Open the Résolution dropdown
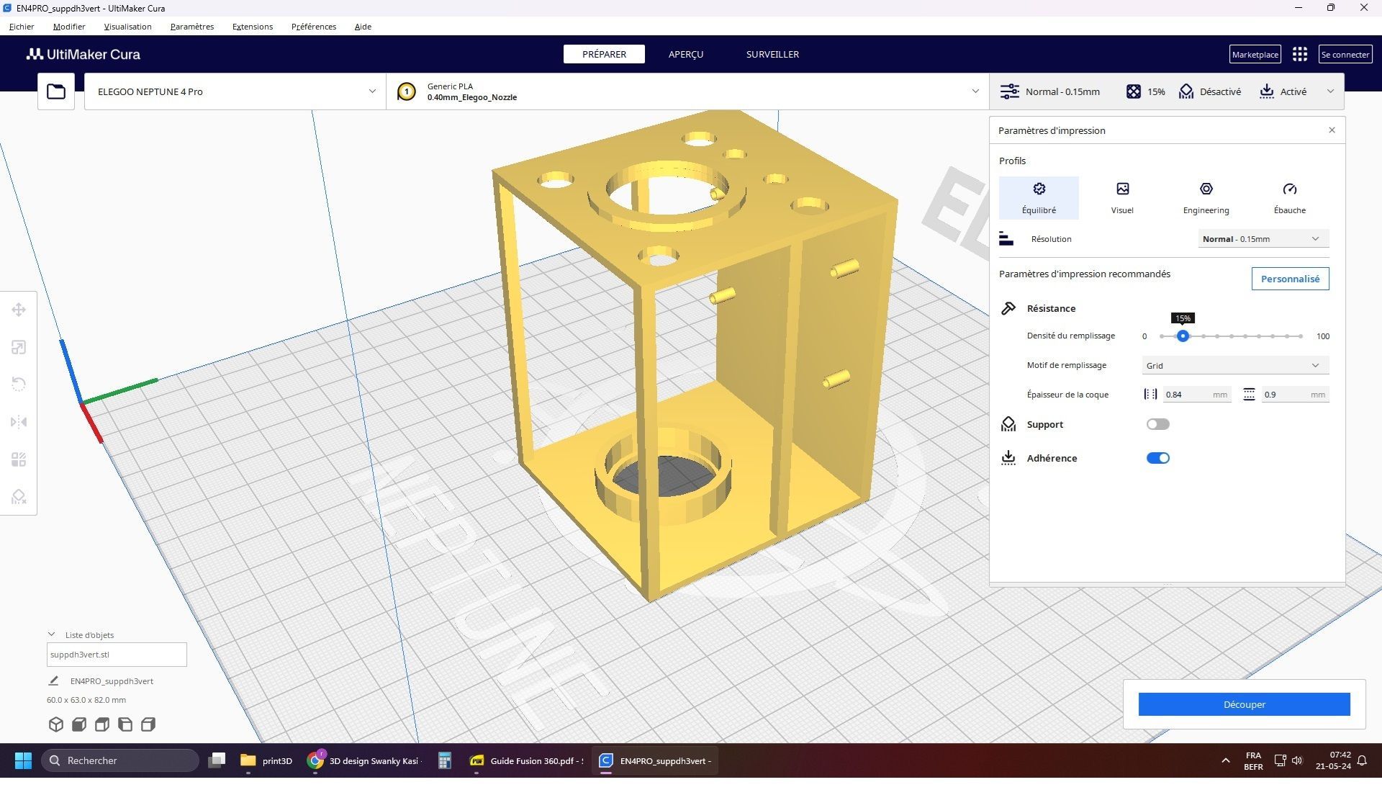 pyautogui.click(x=1263, y=239)
